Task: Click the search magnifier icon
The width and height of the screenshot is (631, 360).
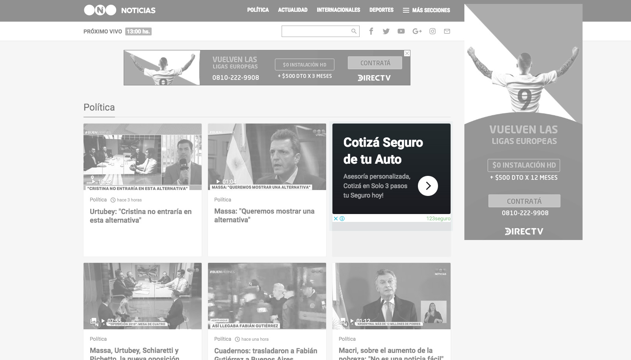Action: [354, 31]
